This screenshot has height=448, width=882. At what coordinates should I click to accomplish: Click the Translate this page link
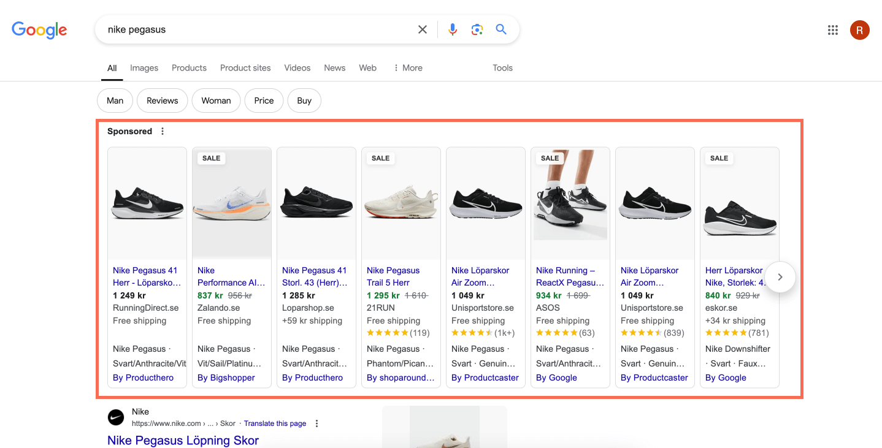click(x=275, y=423)
